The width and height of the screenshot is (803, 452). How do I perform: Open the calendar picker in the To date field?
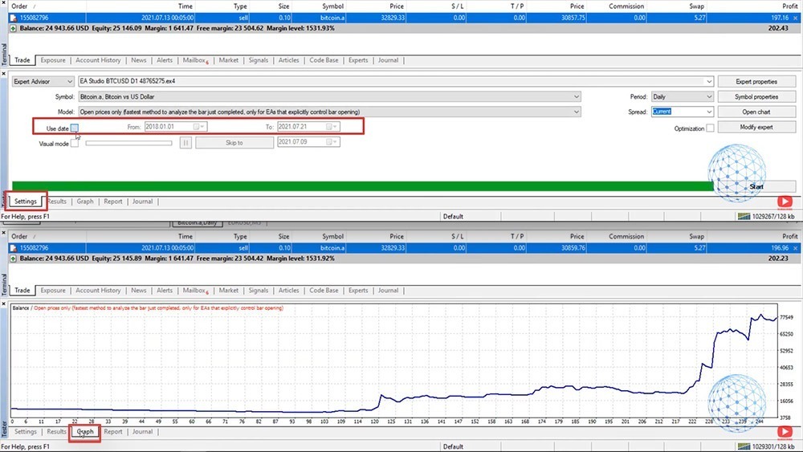click(335, 127)
